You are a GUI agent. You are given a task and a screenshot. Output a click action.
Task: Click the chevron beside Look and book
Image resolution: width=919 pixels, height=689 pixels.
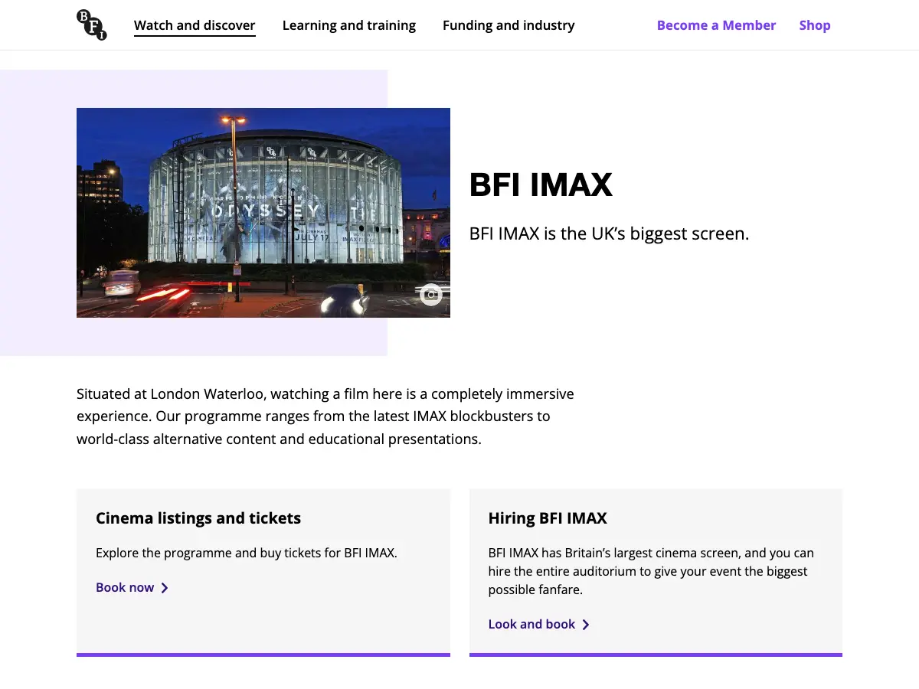(586, 625)
